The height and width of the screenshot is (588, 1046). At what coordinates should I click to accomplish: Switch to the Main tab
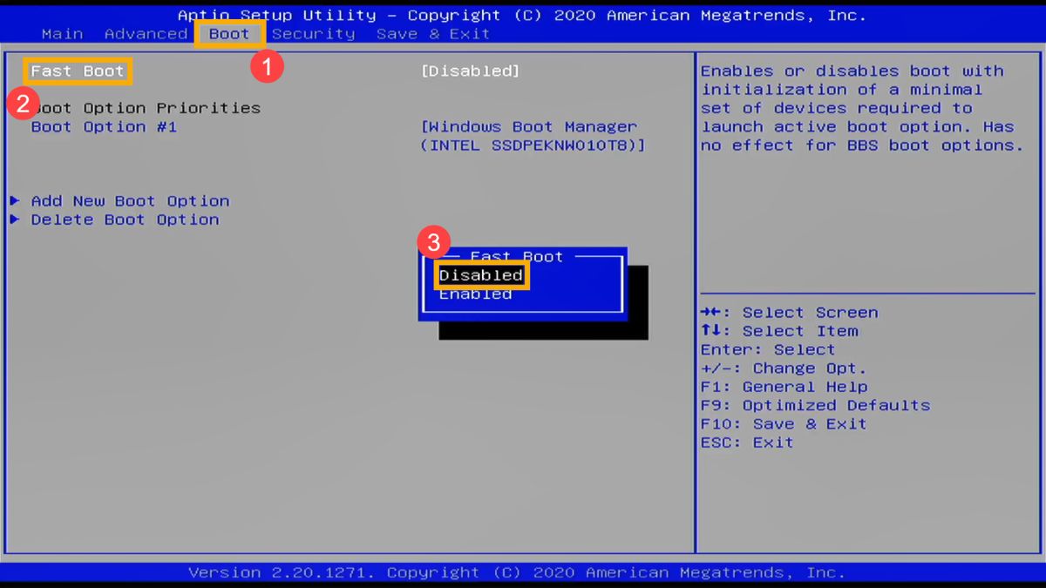62,33
